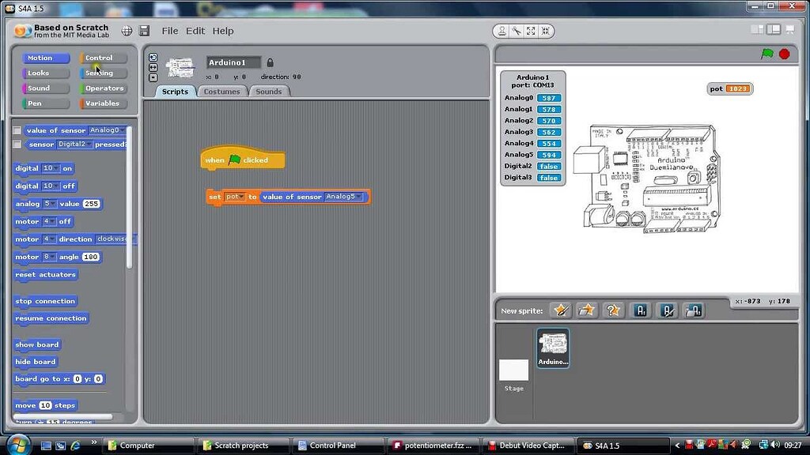Save the project with the disk icon
Image resolution: width=810 pixels, height=455 pixels.
(145, 30)
